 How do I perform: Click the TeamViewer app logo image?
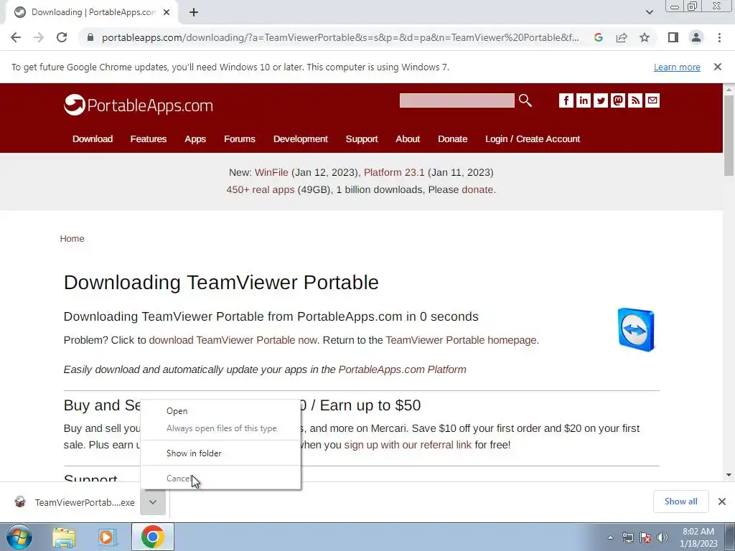636,329
